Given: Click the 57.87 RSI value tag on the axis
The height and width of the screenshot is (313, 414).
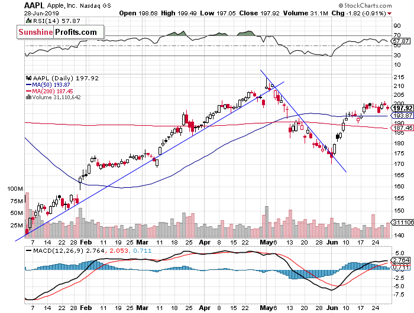Looking at the screenshot, I should [401, 41].
